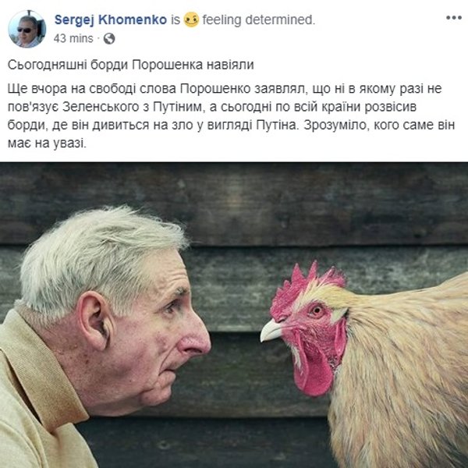Viewport: 468px width, 468px height.
Task: Open Sergej Khomenko's profile picture
Action: coord(27,29)
